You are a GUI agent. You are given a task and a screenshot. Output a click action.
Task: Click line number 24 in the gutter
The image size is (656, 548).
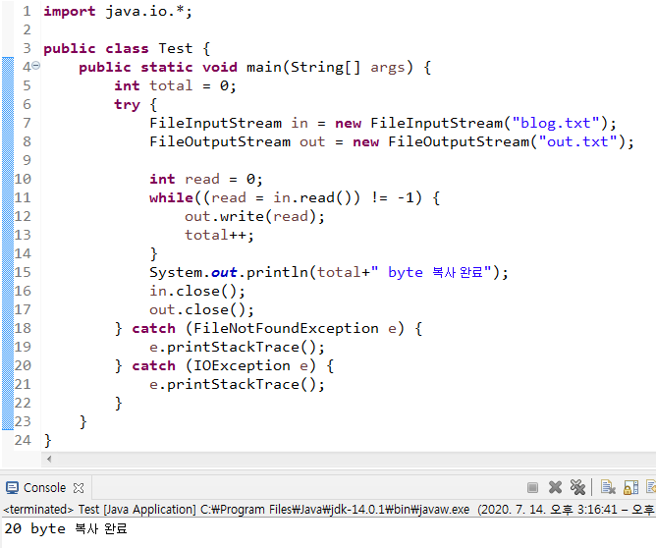[23, 441]
